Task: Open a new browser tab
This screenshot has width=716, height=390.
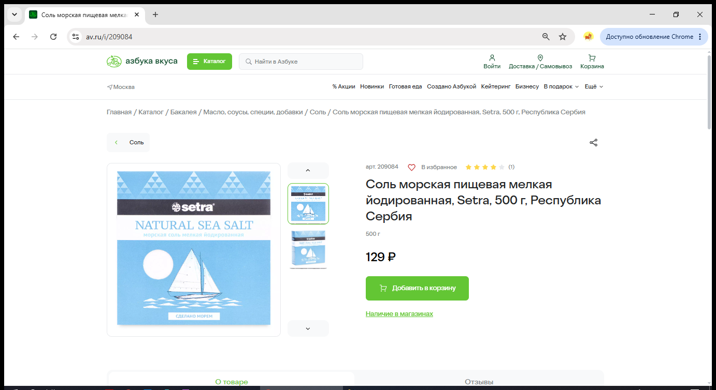Action: (155, 14)
